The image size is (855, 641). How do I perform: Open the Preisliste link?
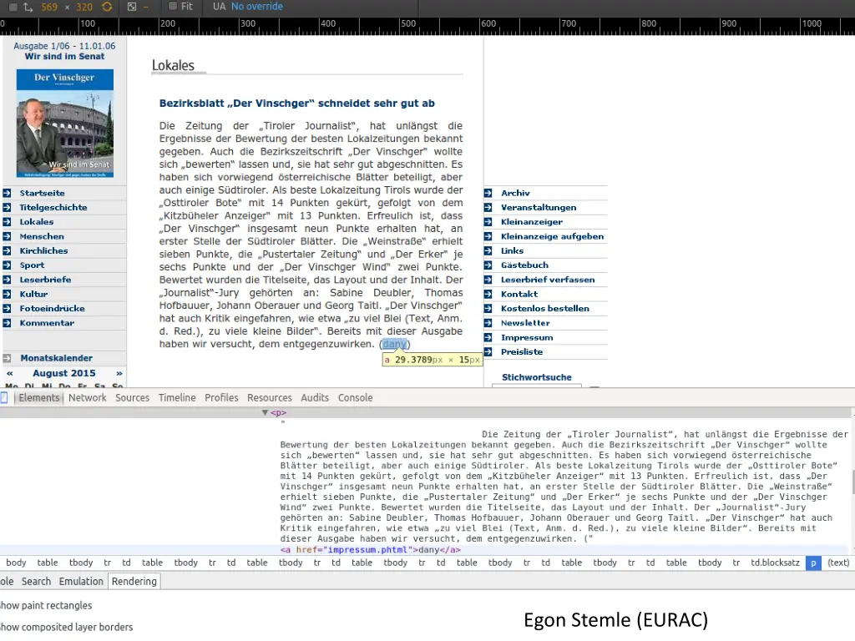522,351
